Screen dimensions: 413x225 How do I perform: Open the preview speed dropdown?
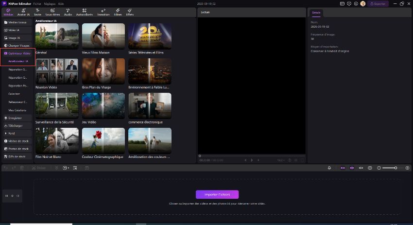(x=281, y=160)
